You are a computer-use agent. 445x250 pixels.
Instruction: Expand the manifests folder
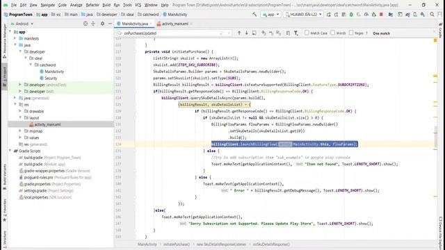coord(15,38)
